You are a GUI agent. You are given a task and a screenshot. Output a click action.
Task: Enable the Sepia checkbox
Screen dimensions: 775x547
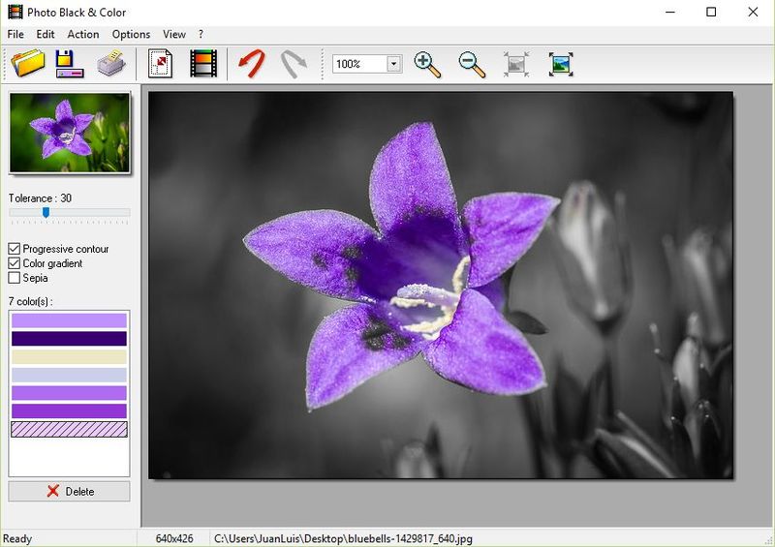(x=15, y=278)
